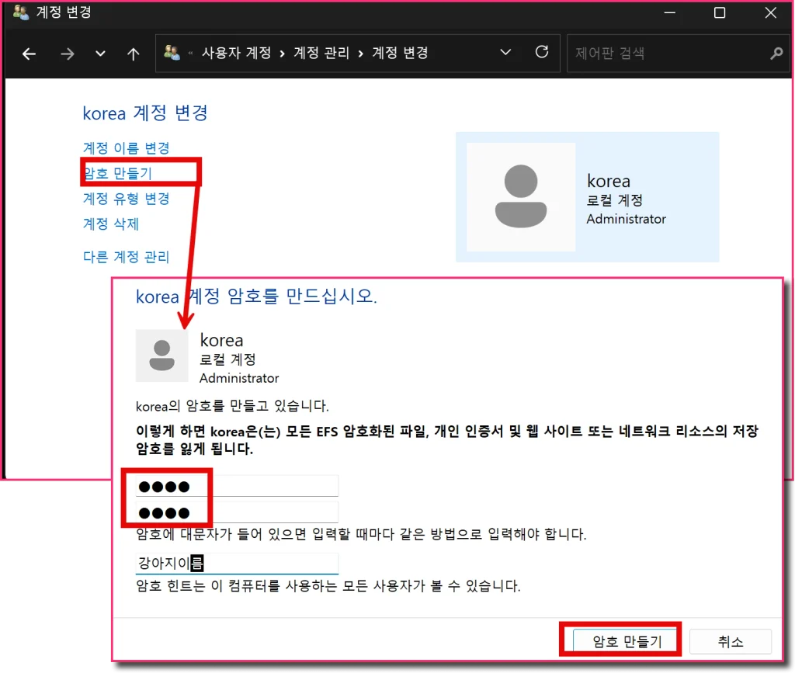The image size is (795, 673).
Task: Click the search magnifier icon
Action: coord(776,54)
